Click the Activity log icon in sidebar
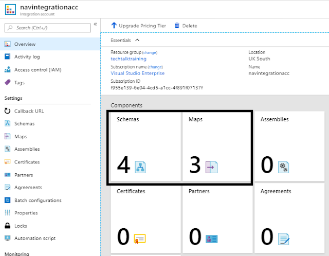This screenshot has width=329, height=256. click(8, 57)
